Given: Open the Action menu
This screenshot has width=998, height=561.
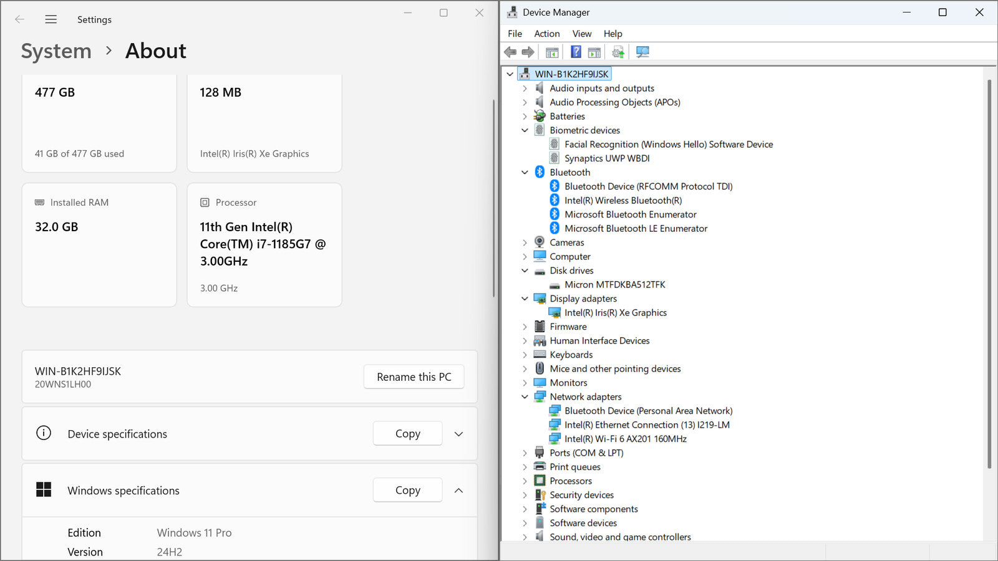Looking at the screenshot, I should click(x=547, y=34).
